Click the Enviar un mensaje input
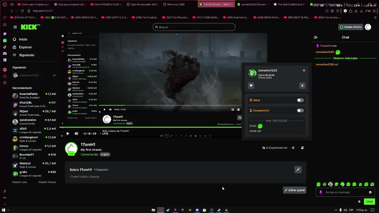Image resolution: width=379 pixels, height=213 pixels. point(346,192)
